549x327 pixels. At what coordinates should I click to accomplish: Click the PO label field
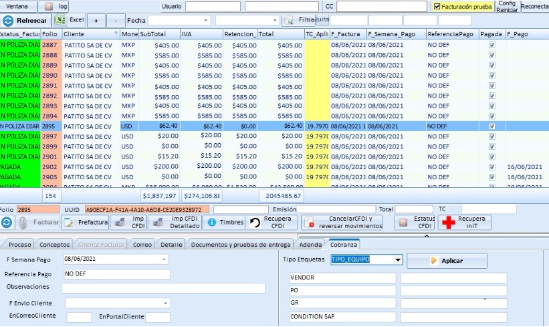[343, 291]
